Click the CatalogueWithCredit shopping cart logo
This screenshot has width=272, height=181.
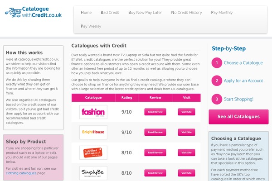[33, 12]
